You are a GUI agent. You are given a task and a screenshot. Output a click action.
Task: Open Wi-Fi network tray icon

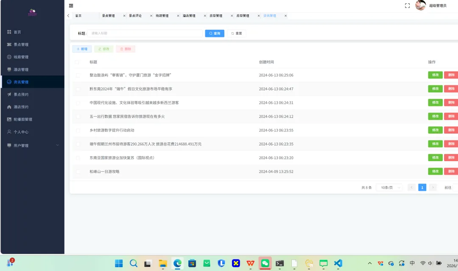click(423, 263)
